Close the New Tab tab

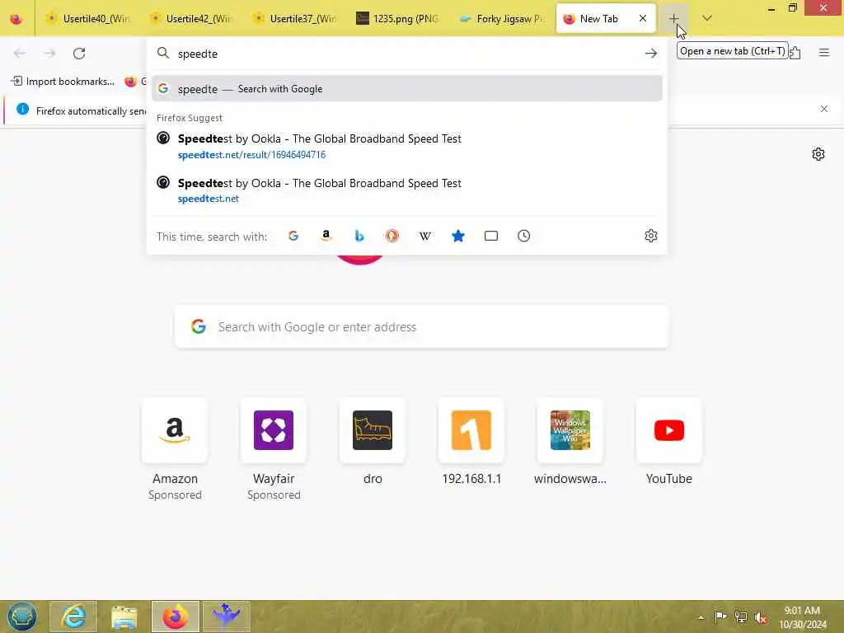(643, 19)
